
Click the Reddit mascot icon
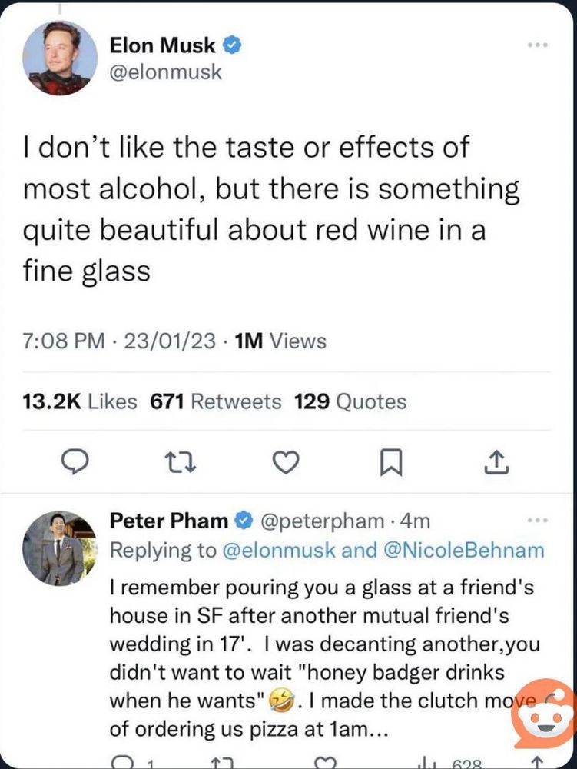[x=544, y=714]
